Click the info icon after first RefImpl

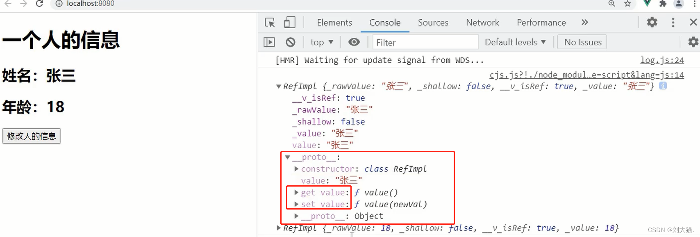point(663,86)
